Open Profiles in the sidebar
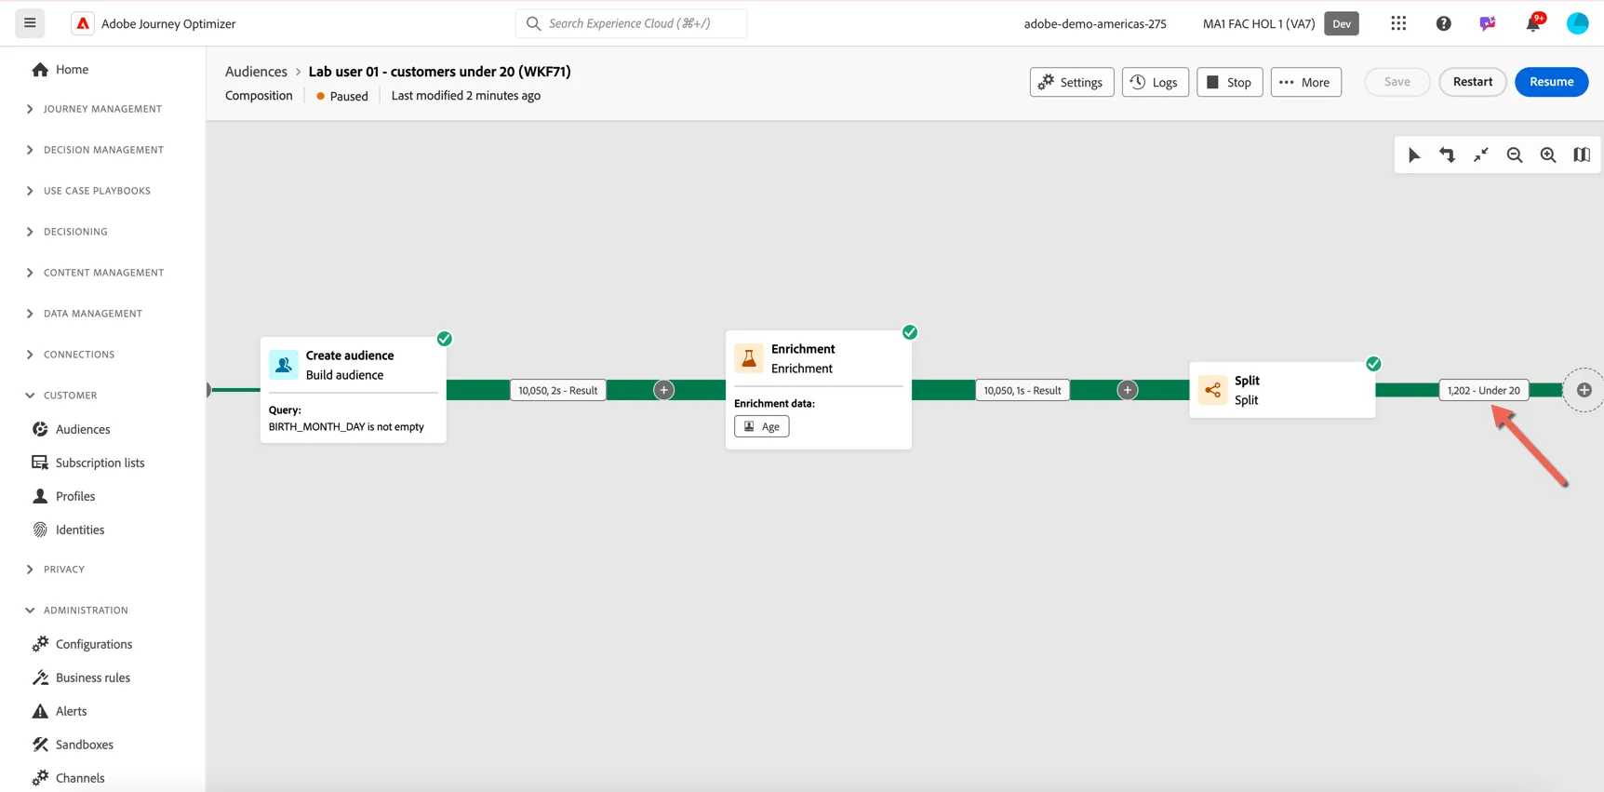Viewport: 1604px width, 792px height. click(x=75, y=496)
